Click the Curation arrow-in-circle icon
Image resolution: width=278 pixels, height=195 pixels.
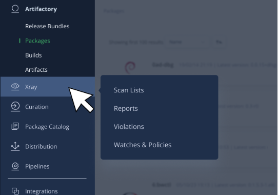coord(15,106)
